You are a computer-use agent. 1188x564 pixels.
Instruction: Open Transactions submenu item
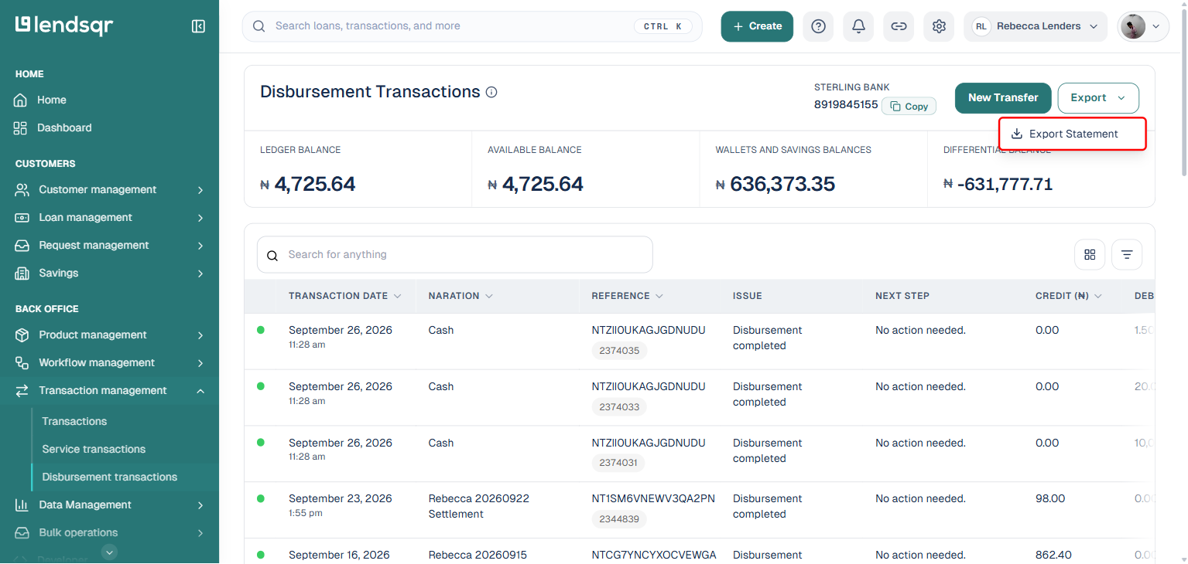pyautogui.click(x=74, y=421)
